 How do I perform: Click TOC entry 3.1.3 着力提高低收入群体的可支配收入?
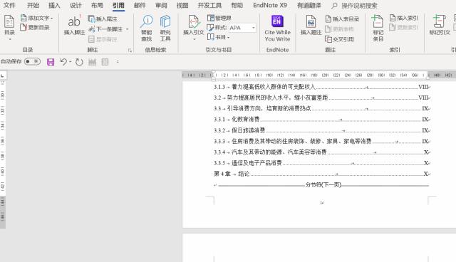tap(321, 87)
